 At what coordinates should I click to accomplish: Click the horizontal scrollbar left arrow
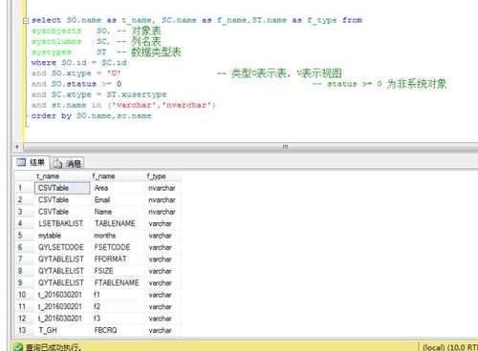click(x=17, y=147)
